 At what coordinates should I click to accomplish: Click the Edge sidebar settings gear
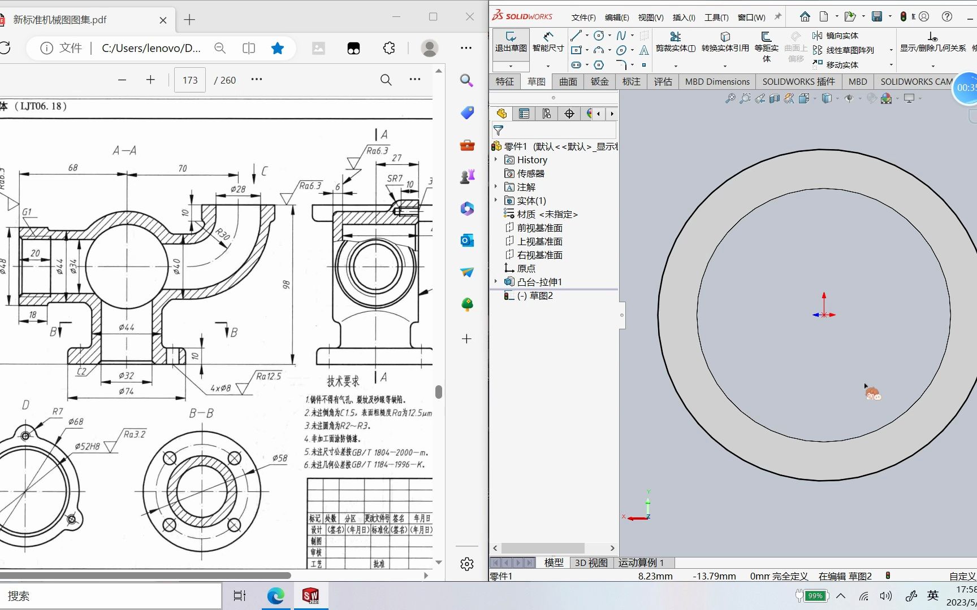(x=467, y=564)
